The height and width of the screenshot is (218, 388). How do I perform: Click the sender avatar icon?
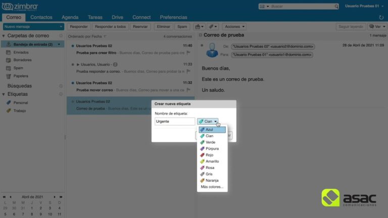(x=212, y=50)
